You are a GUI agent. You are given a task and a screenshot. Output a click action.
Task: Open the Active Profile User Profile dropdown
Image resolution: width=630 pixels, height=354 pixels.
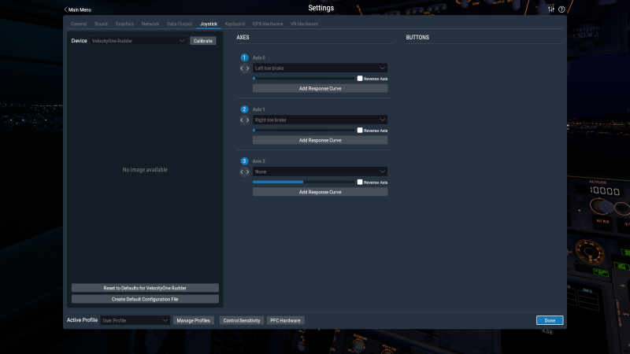135,320
